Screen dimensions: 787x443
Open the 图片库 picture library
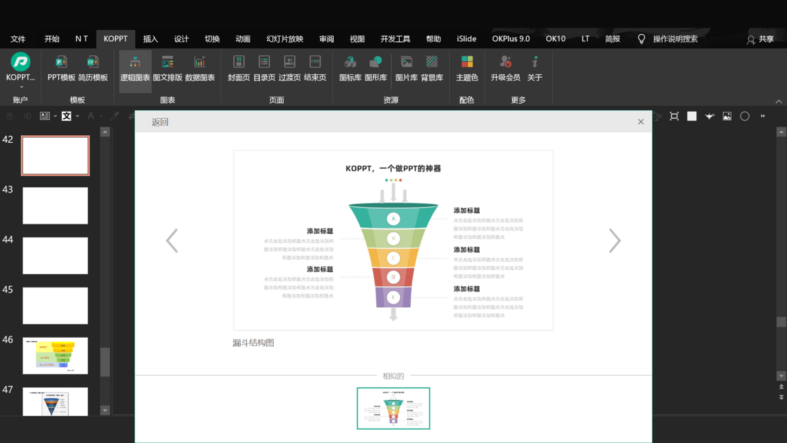click(406, 69)
